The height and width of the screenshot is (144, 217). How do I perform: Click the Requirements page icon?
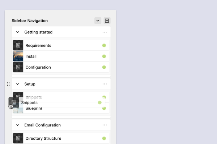coord(18,45)
